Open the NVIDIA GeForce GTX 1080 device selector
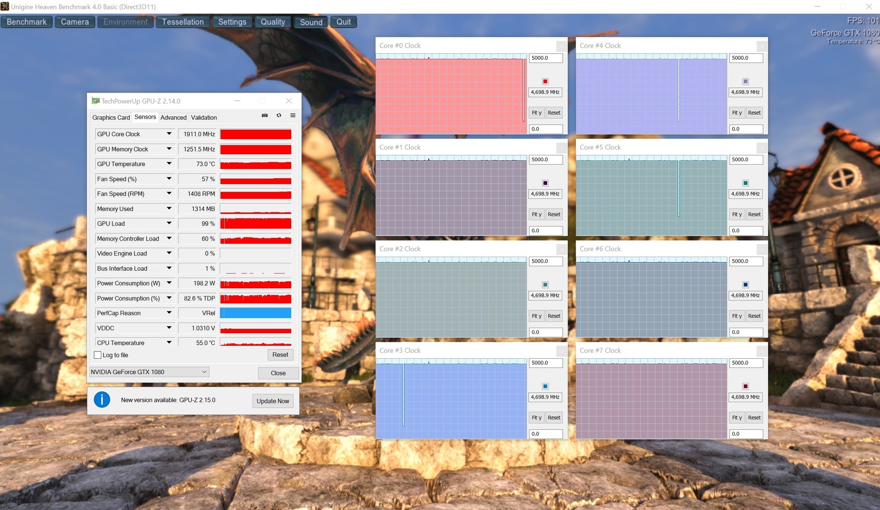 point(149,372)
